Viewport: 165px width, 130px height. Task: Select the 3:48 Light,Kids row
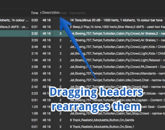[82, 47]
